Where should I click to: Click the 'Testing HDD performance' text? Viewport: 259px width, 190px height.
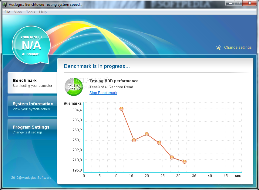pos(114,81)
